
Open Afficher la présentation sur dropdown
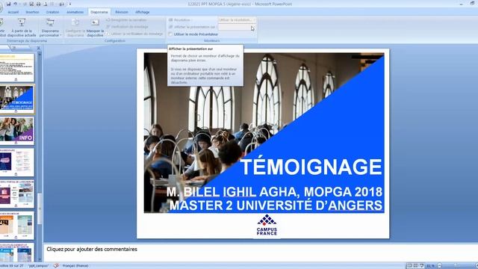pyautogui.click(x=238, y=28)
